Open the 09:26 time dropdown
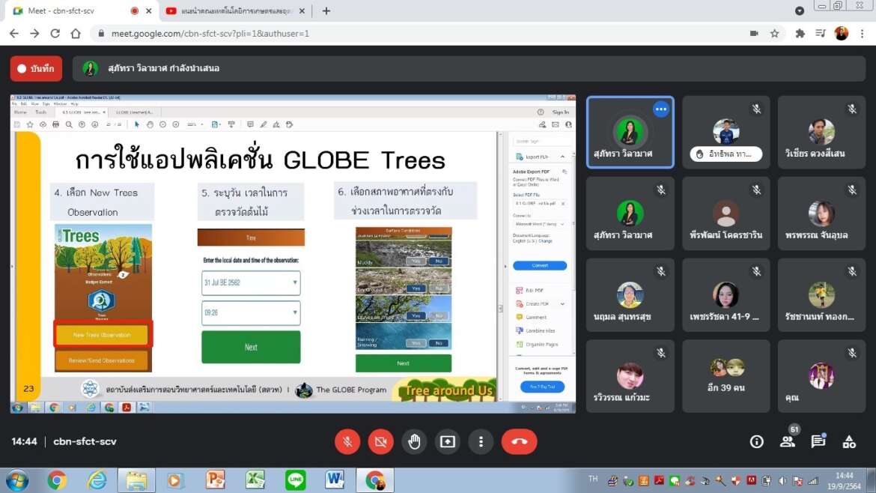876x493 pixels. pyautogui.click(x=251, y=312)
